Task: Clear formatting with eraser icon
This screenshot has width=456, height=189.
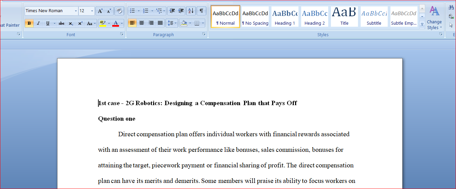Action: pos(119,11)
